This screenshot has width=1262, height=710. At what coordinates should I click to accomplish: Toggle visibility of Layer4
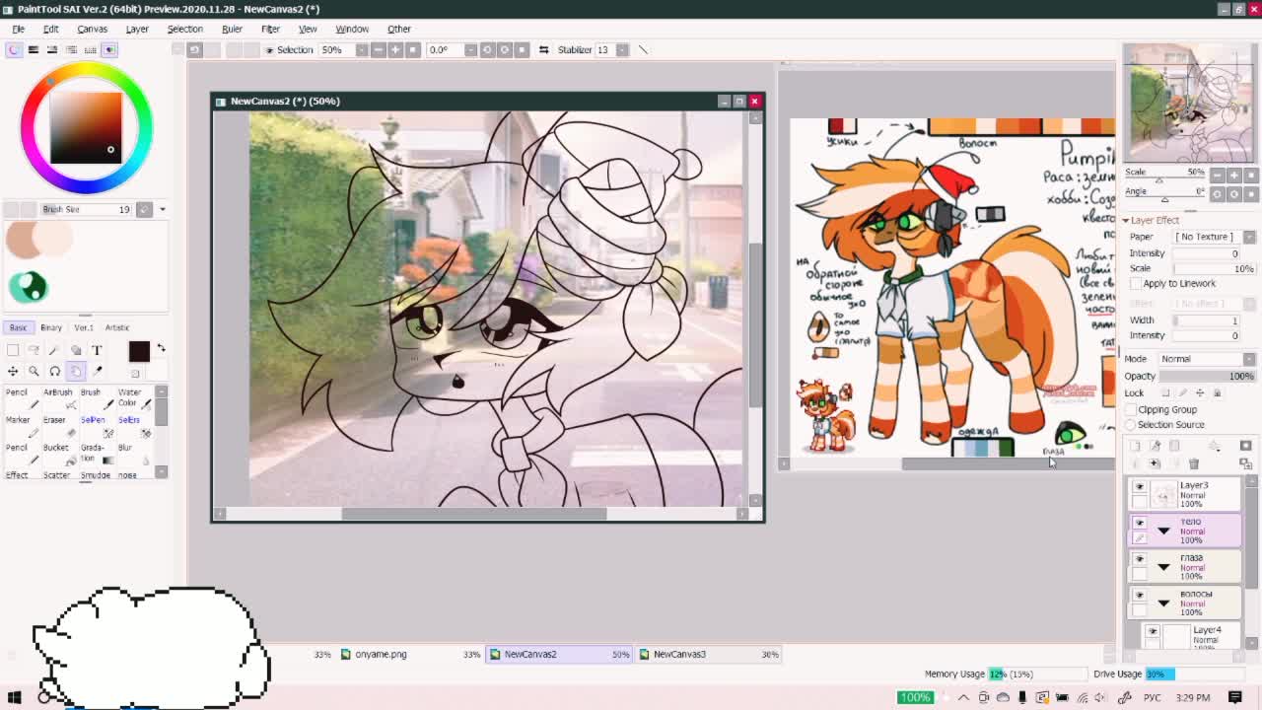(x=1153, y=631)
